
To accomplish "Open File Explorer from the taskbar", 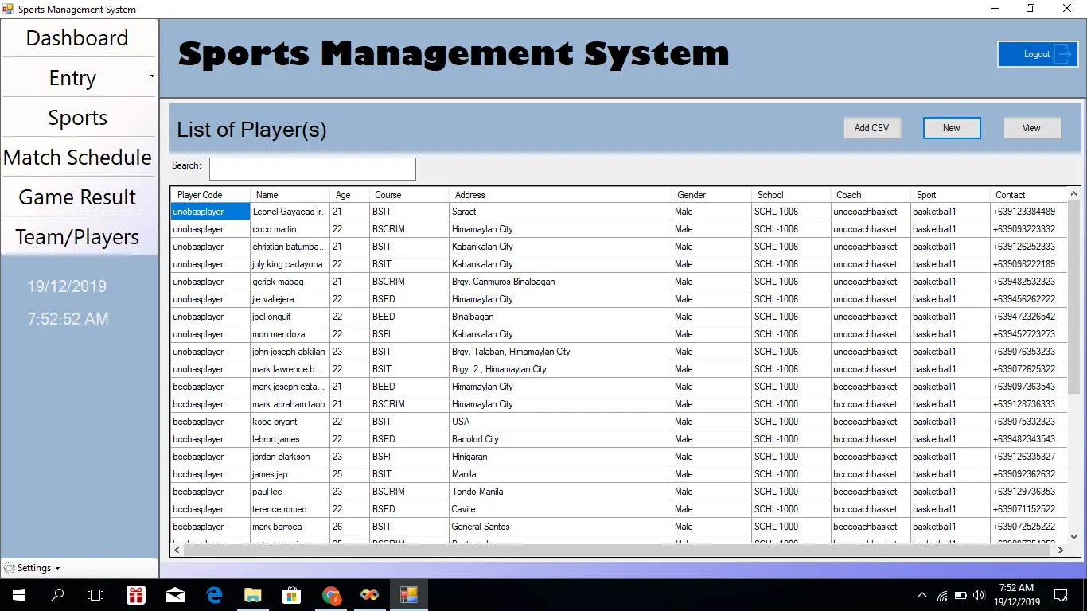I will point(253,595).
